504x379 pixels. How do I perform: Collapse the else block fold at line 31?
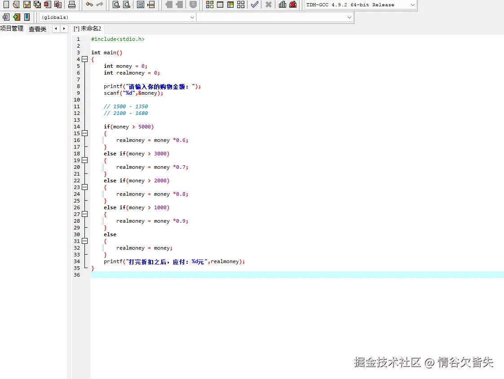(x=85, y=241)
